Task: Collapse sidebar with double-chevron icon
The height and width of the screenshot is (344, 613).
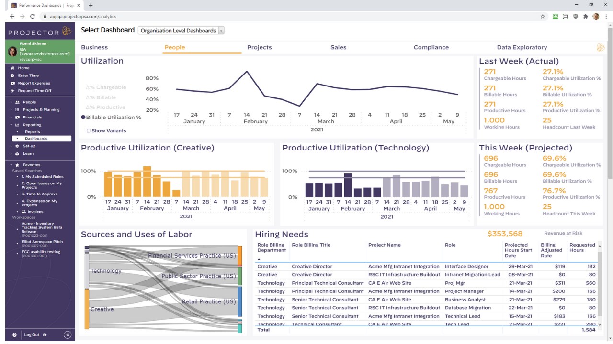Action: coord(68,335)
